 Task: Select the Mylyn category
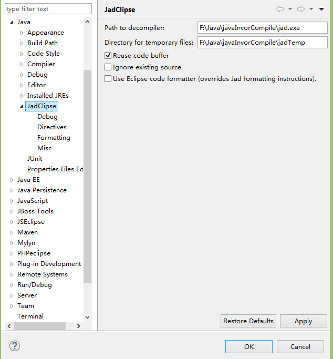pos(26,243)
